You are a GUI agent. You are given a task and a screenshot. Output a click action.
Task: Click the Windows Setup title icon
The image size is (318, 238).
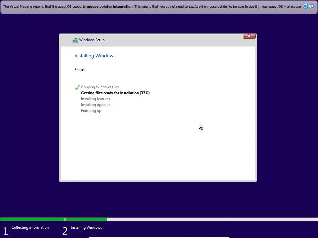75,40
